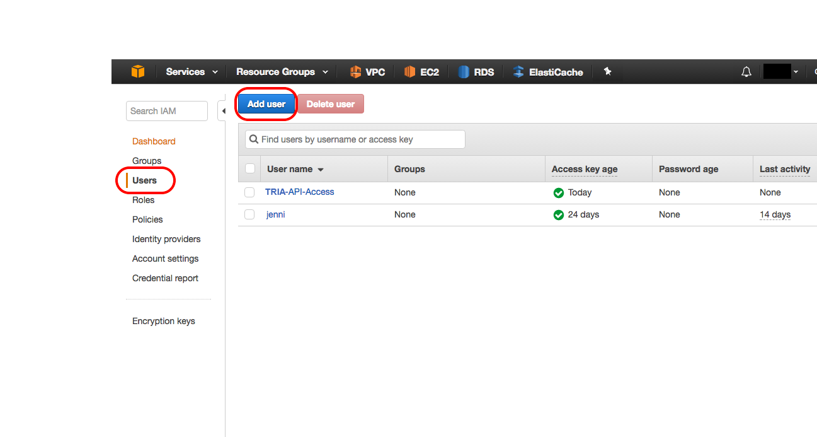Collapse the IAM sidebar arrow

[x=223, y=111]
